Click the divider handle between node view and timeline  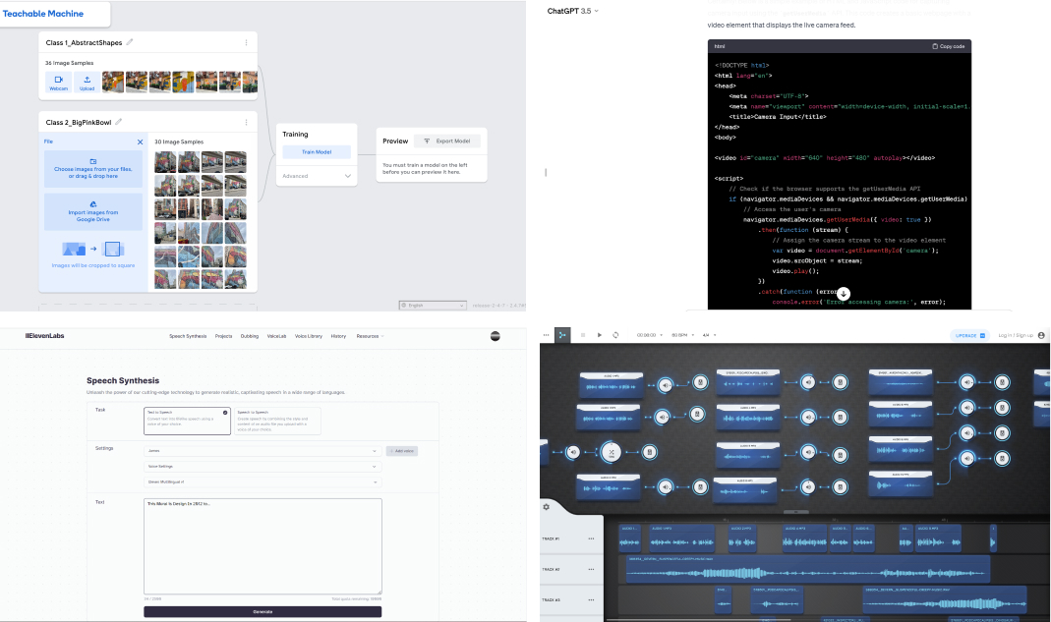coord(796,512)
